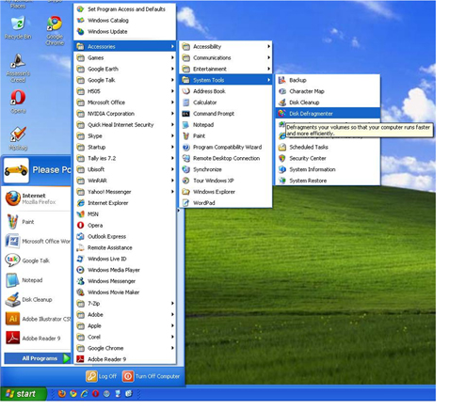449x410 pixels.
Task: Launch WordPad
Action: pos(225,203)
